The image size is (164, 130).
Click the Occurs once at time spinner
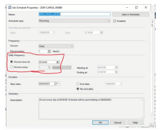pos(57,62)
